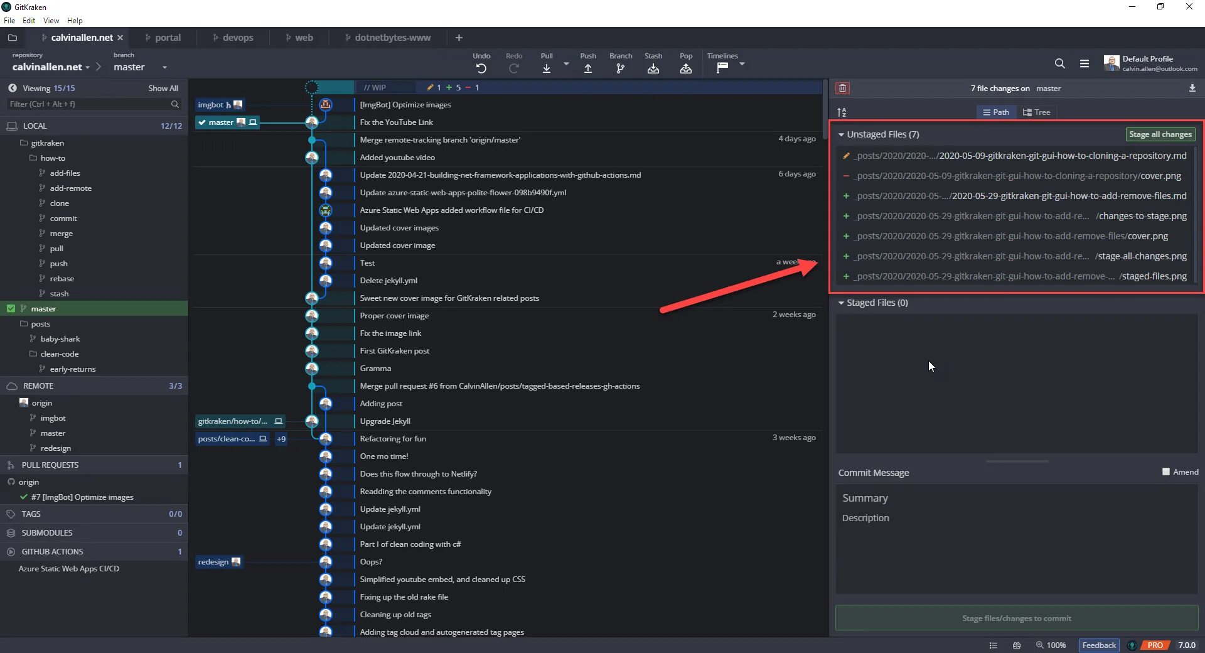
Task: Discard all changes with the trash icon
Action: (x=843, y=89)
